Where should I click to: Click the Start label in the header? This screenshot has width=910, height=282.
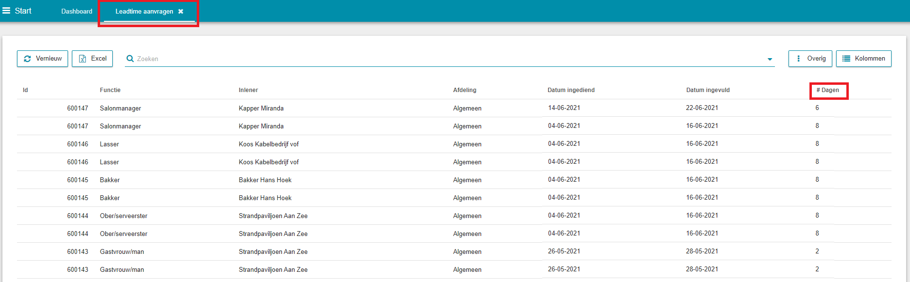click(x=23, y=11)
